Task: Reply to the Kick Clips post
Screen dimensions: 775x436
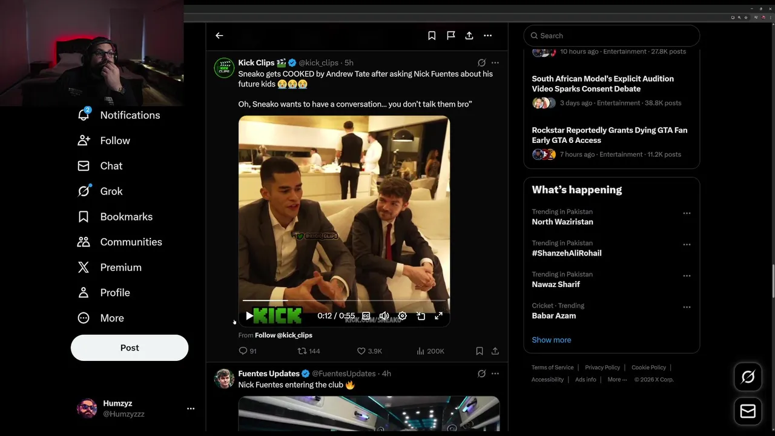Action: pos(248,351)
